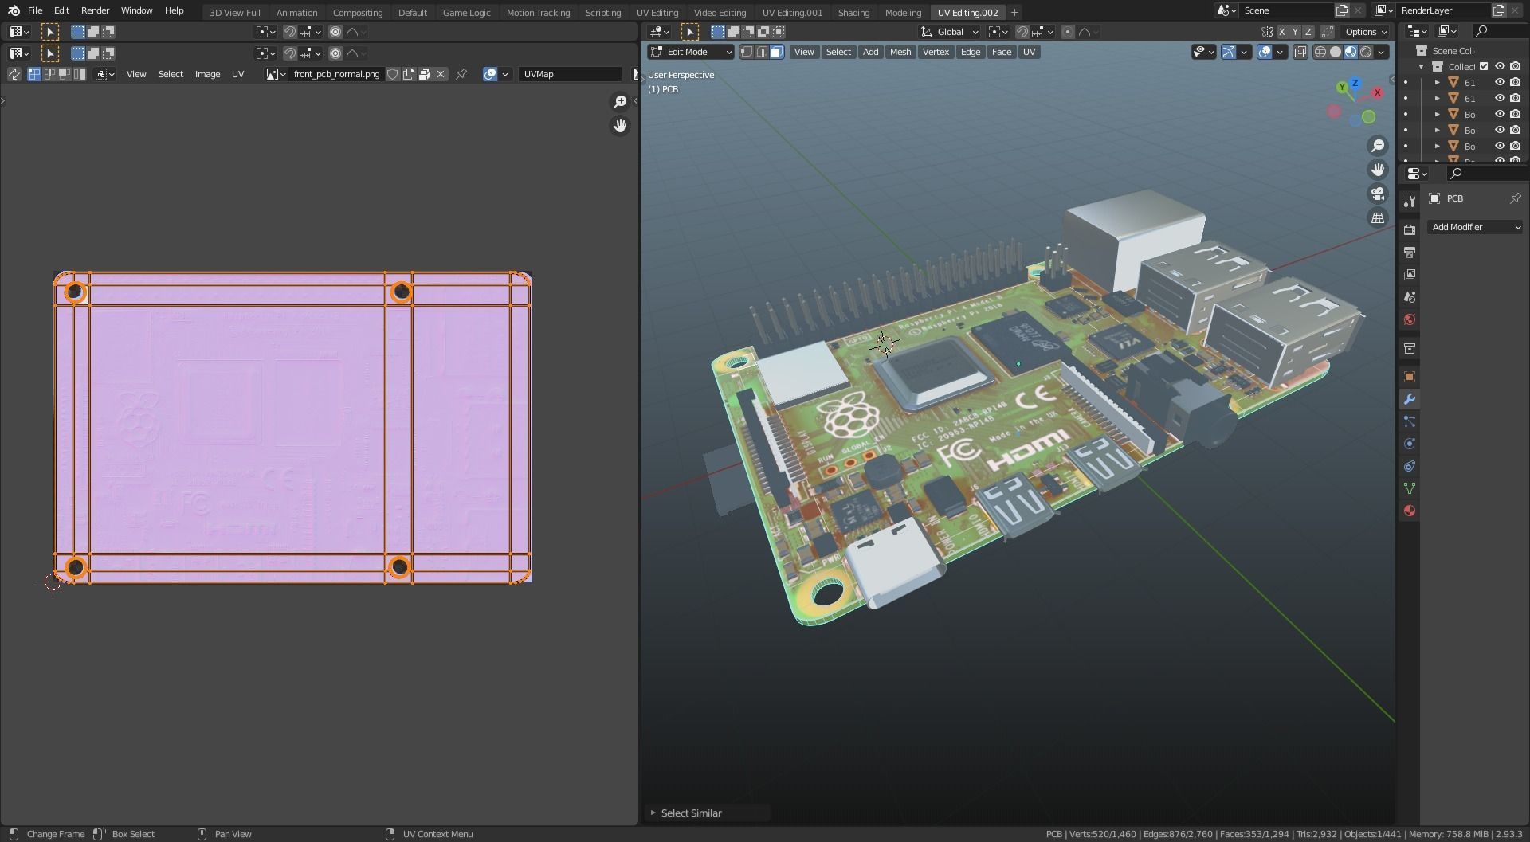Switch orthographic/perspective grid icon in viewport
Screen dimensions: 1530x842
pyautogui.click(x=1378, y=217)
